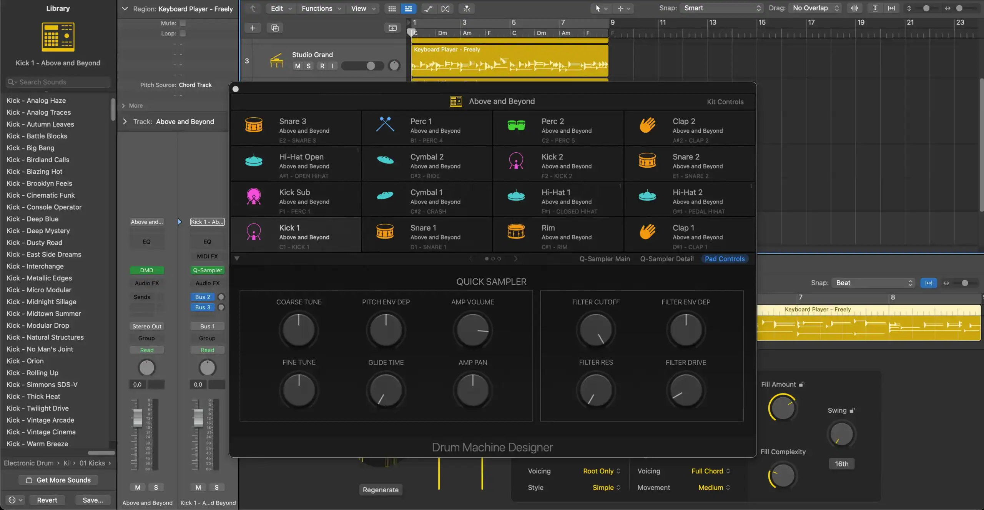
Task: Select the Rim drum pad icon
Action: (x=516, y=231)
